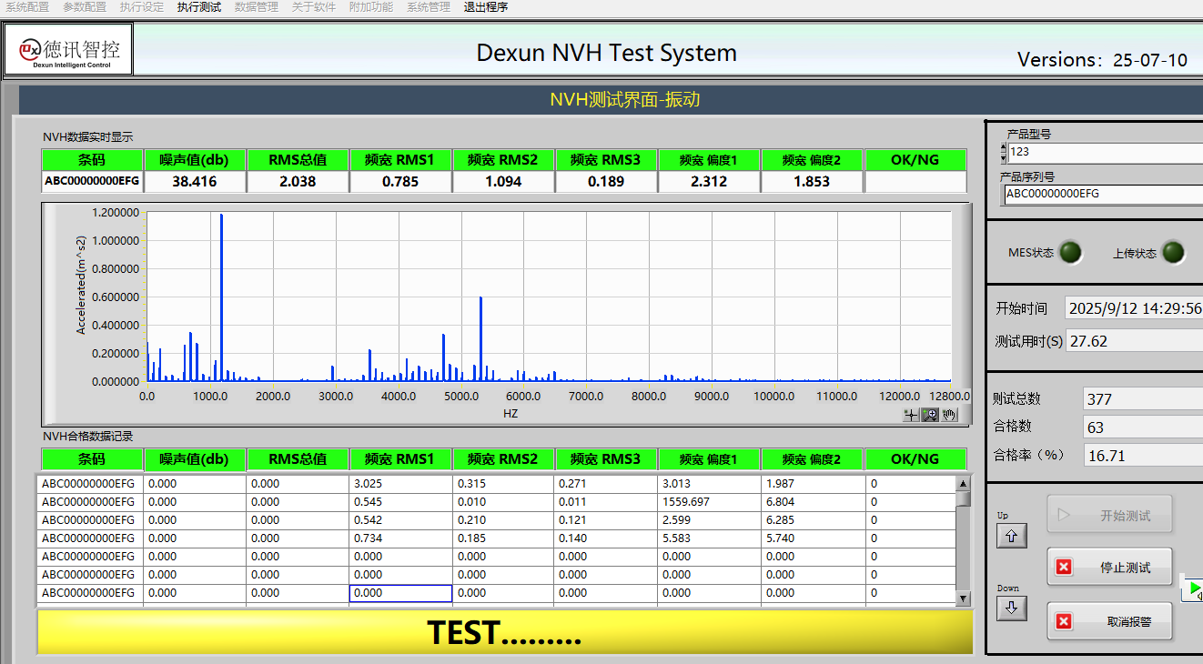Click the 德讯智控 Dexun logo
The height and width of the screenshot is (664, 1203).
(x=69, y=49)
